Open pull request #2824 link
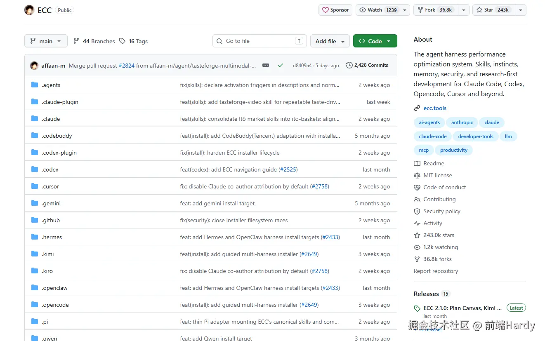Image resolution: width=545 pixels, height=341 pixels. (126, 66)
